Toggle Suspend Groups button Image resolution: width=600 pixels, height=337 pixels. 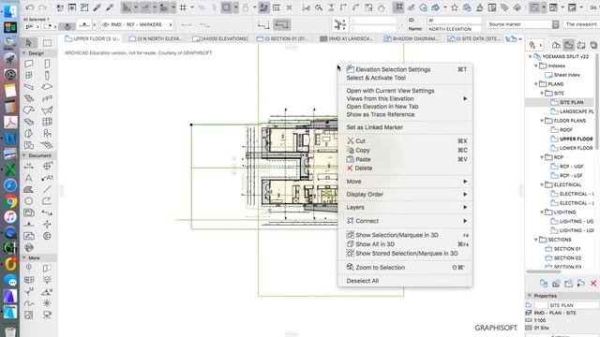pyautogui.click(x=398, y=7)
